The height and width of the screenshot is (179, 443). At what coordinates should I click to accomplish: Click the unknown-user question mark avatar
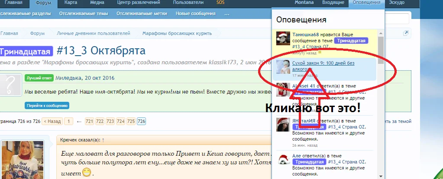(10, 85)
